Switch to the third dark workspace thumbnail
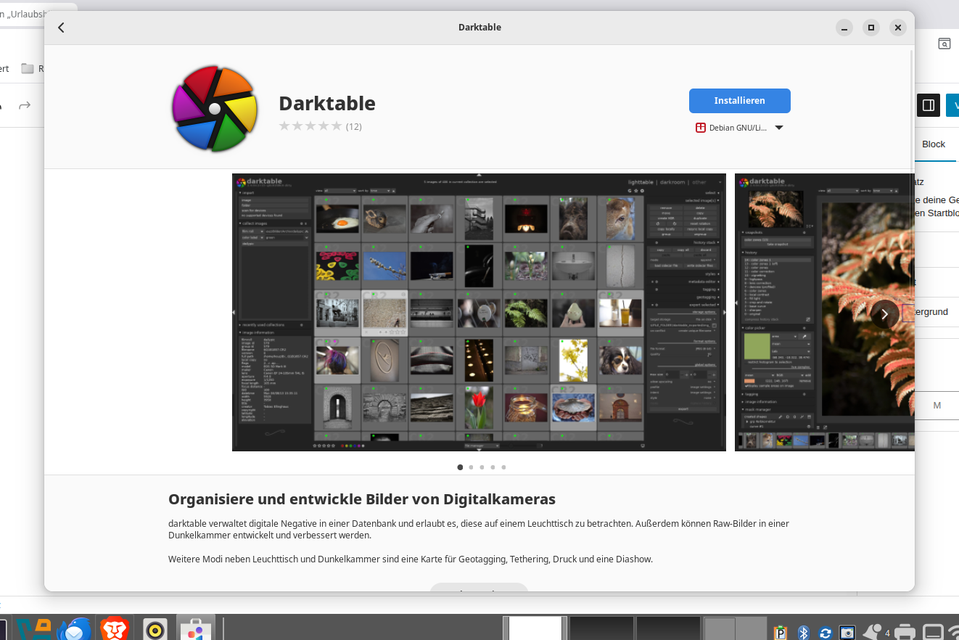Image resolution: width=959 pixels, height=640 pixels. (668, 628)
